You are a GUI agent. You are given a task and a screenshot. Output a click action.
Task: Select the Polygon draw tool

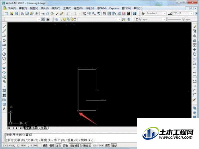pos(4,41)
